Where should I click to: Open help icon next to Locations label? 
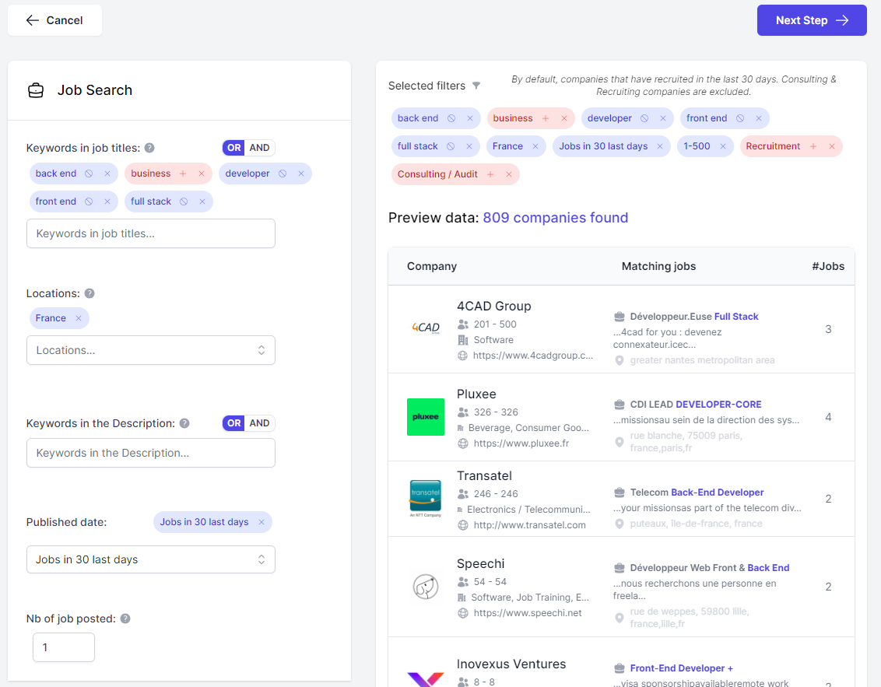pos(90,293)
